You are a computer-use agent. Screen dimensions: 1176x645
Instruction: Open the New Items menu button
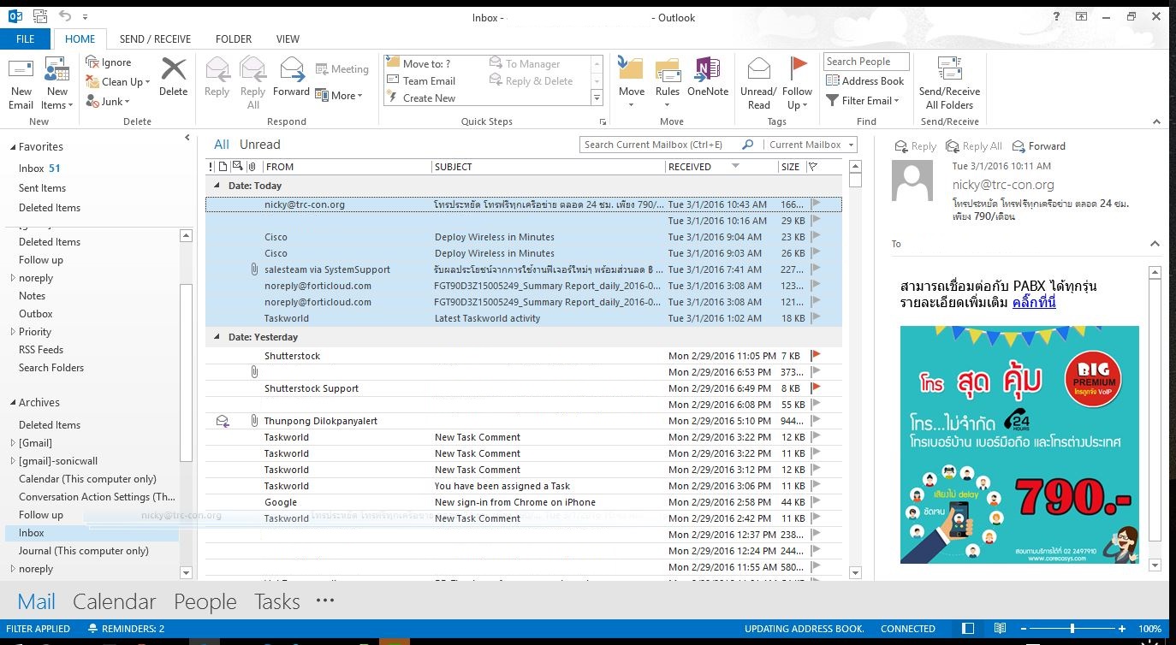pyautogui.click(x=57, y=84)
